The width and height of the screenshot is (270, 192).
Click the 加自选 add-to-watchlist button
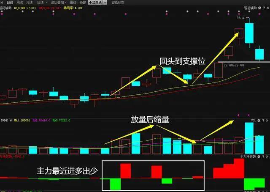click(95, 3)
